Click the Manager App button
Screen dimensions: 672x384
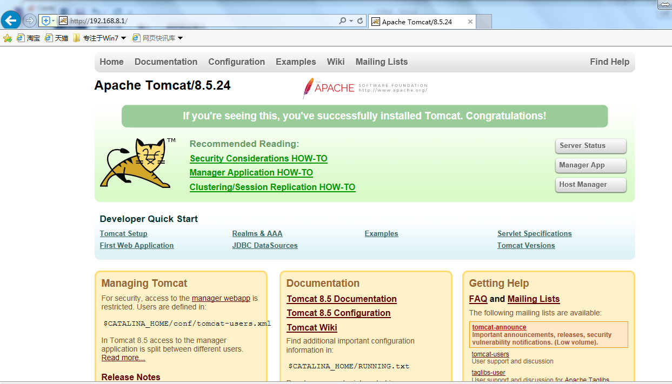(x=591, y=165)
